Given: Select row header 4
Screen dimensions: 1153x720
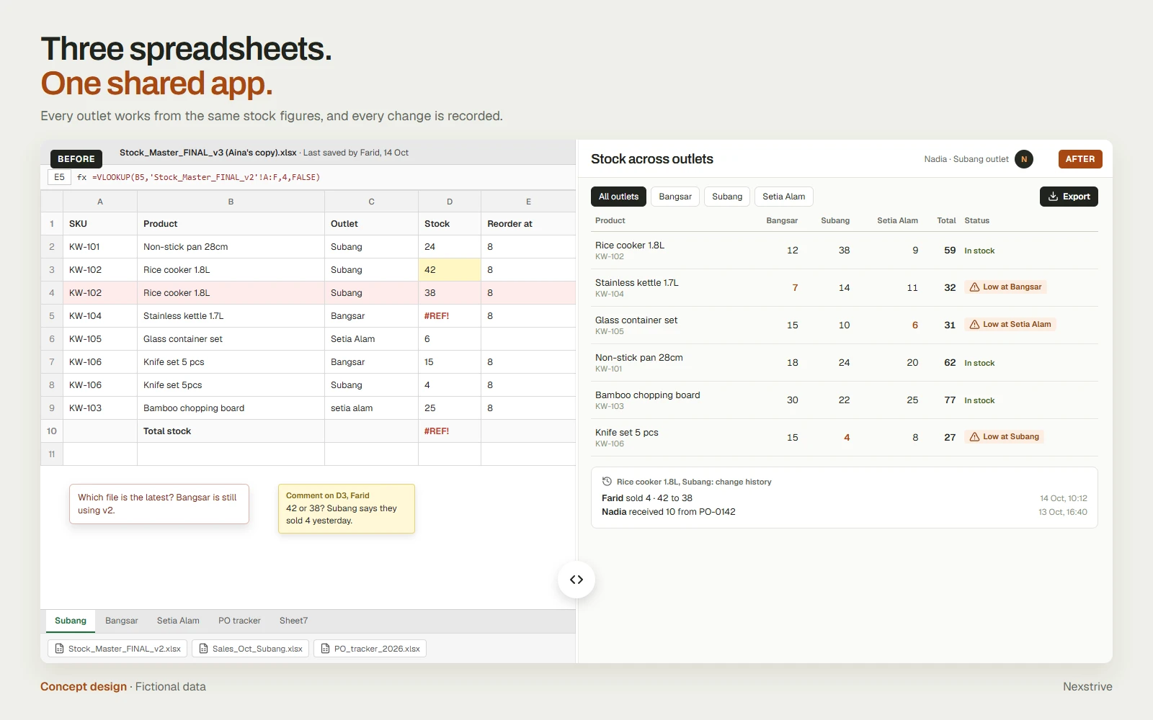Looking at the screenshot, I should click(x=52, y=293).
